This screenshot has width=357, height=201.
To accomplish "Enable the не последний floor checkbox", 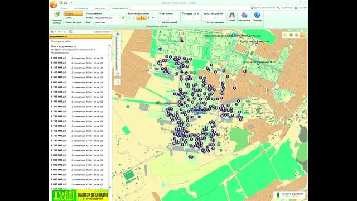I will coord(160,22).
